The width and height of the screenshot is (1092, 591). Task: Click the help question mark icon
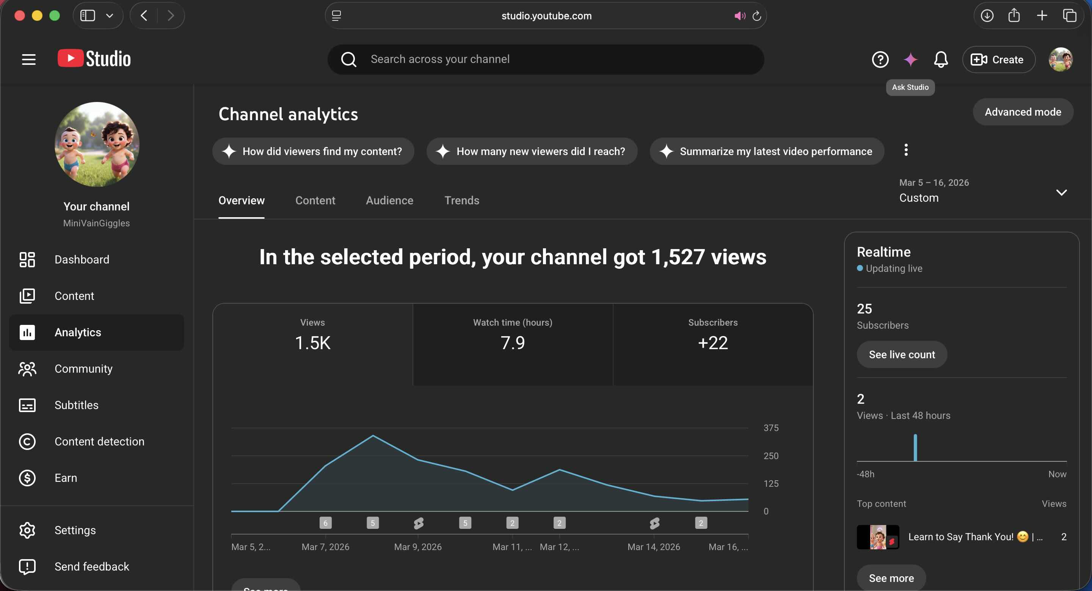pos(880,60)
